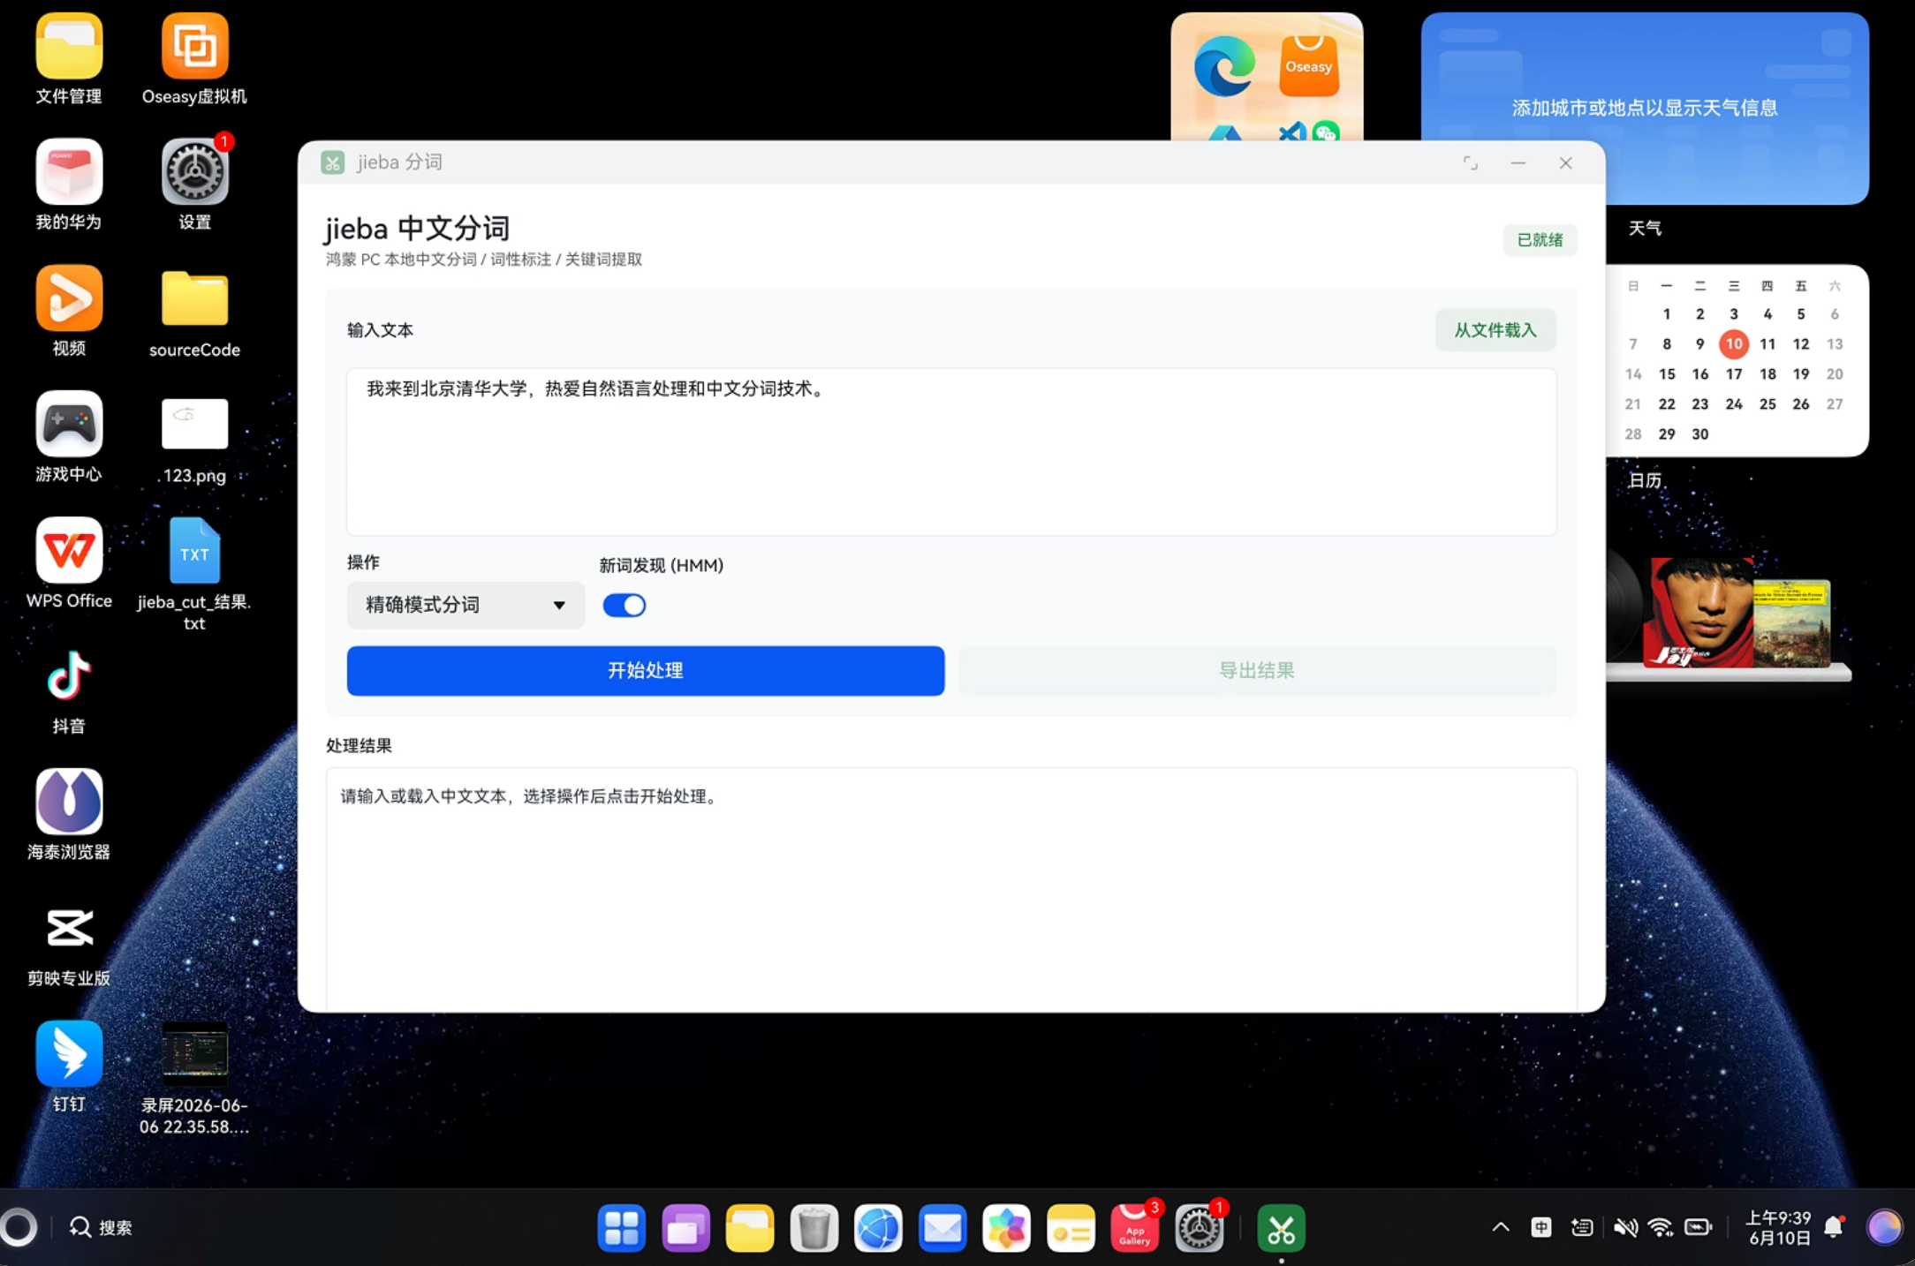The width and height of the screenshot is (1915, 1266).
Task: Launch the 视频 desktop app
Action: point(69,298)
